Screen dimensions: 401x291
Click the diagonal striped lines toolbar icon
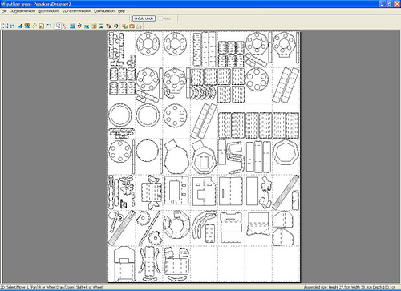(x=79, y=26)
